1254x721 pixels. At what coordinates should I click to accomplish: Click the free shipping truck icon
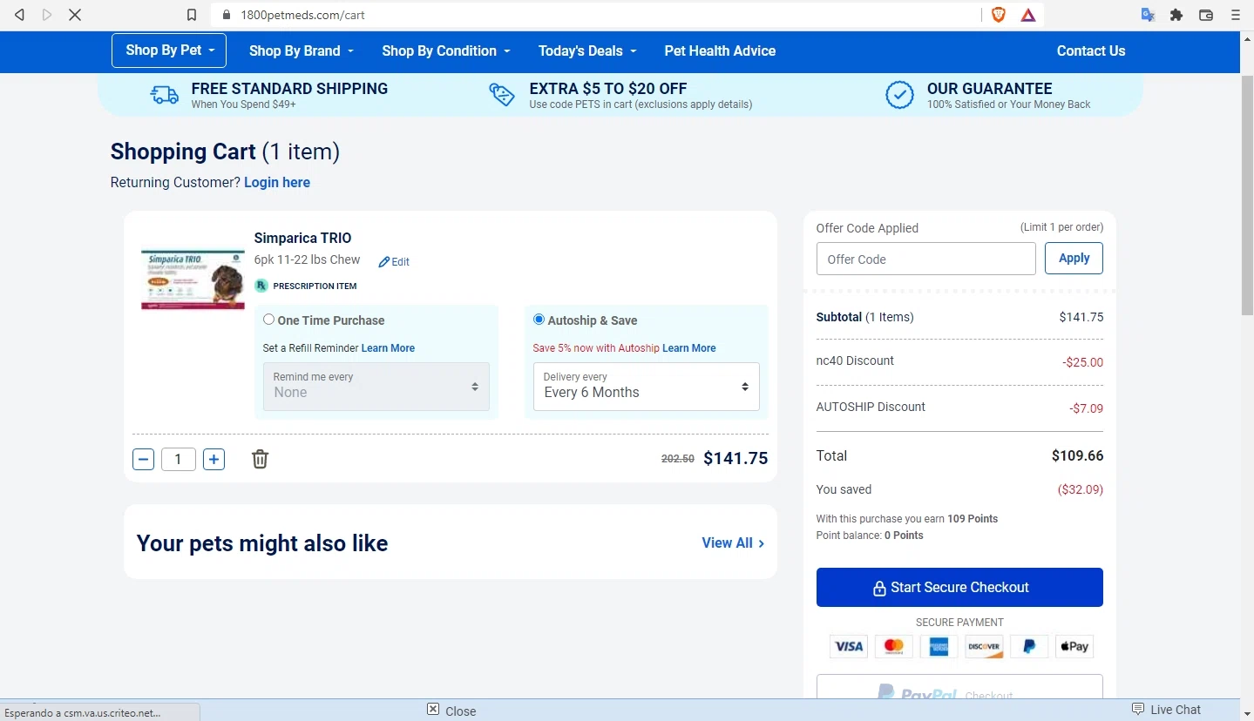coord(165,95)
